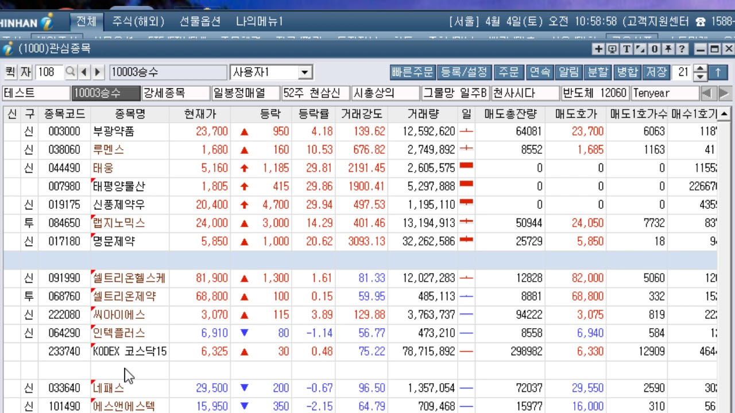
Task: Click the 자 button next to 퀵
Action: click(x=26, y=72)
